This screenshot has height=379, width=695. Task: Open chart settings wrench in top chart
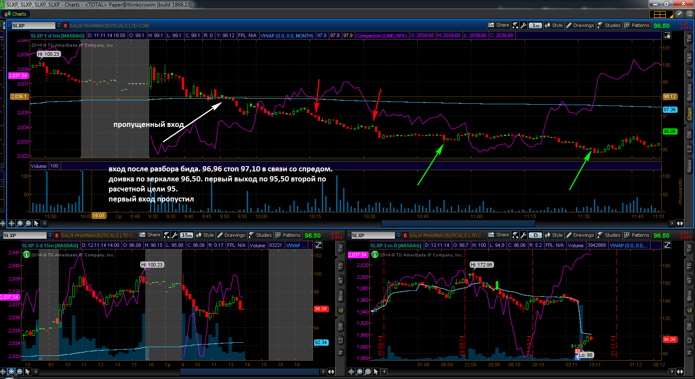coord(524,25)
